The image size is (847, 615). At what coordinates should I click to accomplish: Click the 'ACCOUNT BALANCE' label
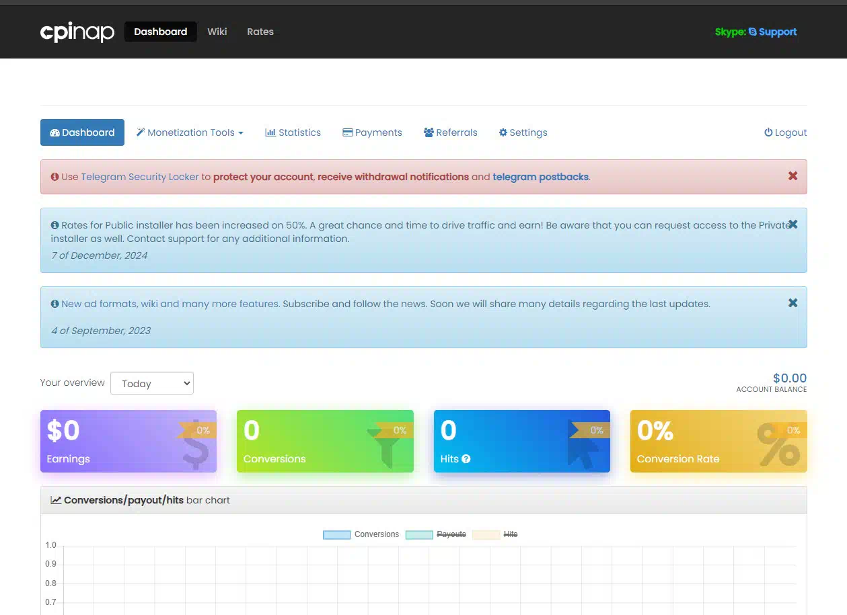coord(772,389)
